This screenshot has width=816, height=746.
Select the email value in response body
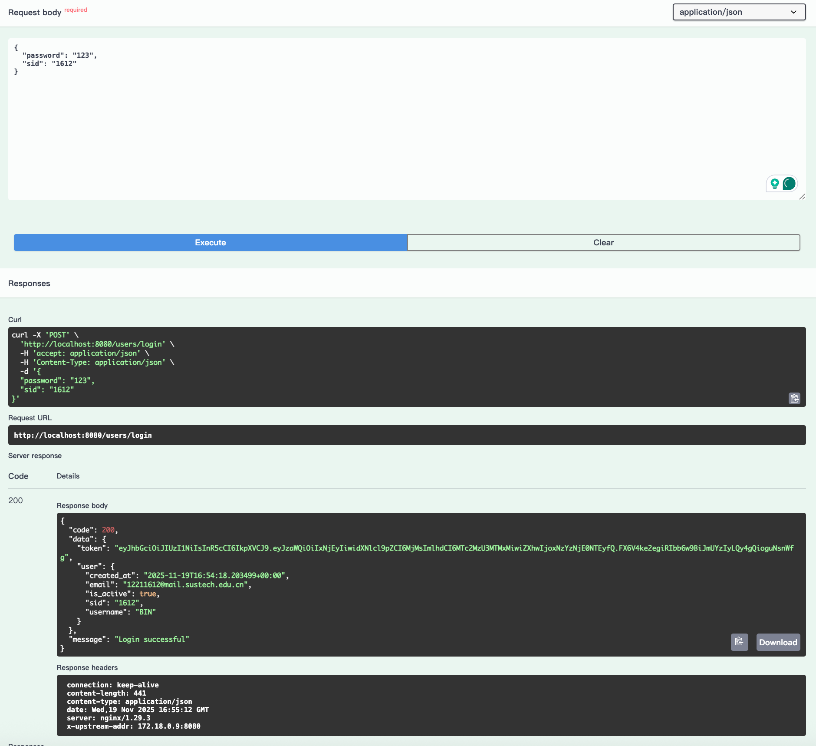185,585
